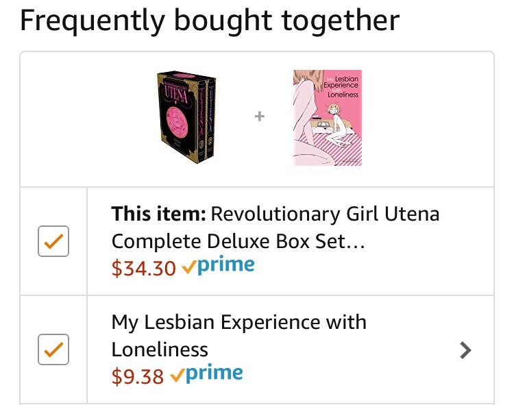Click the blue 'prime' word beside $34.30

(x=225, y=266)
